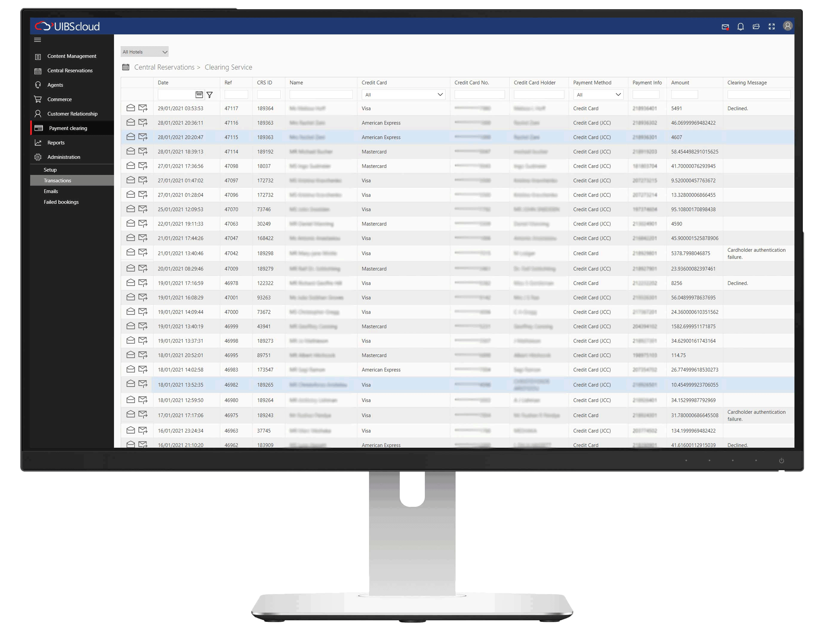Select the row dated 28/01/2021 20:20:47
Screen dimensions: 824x629
coord(457,137)
